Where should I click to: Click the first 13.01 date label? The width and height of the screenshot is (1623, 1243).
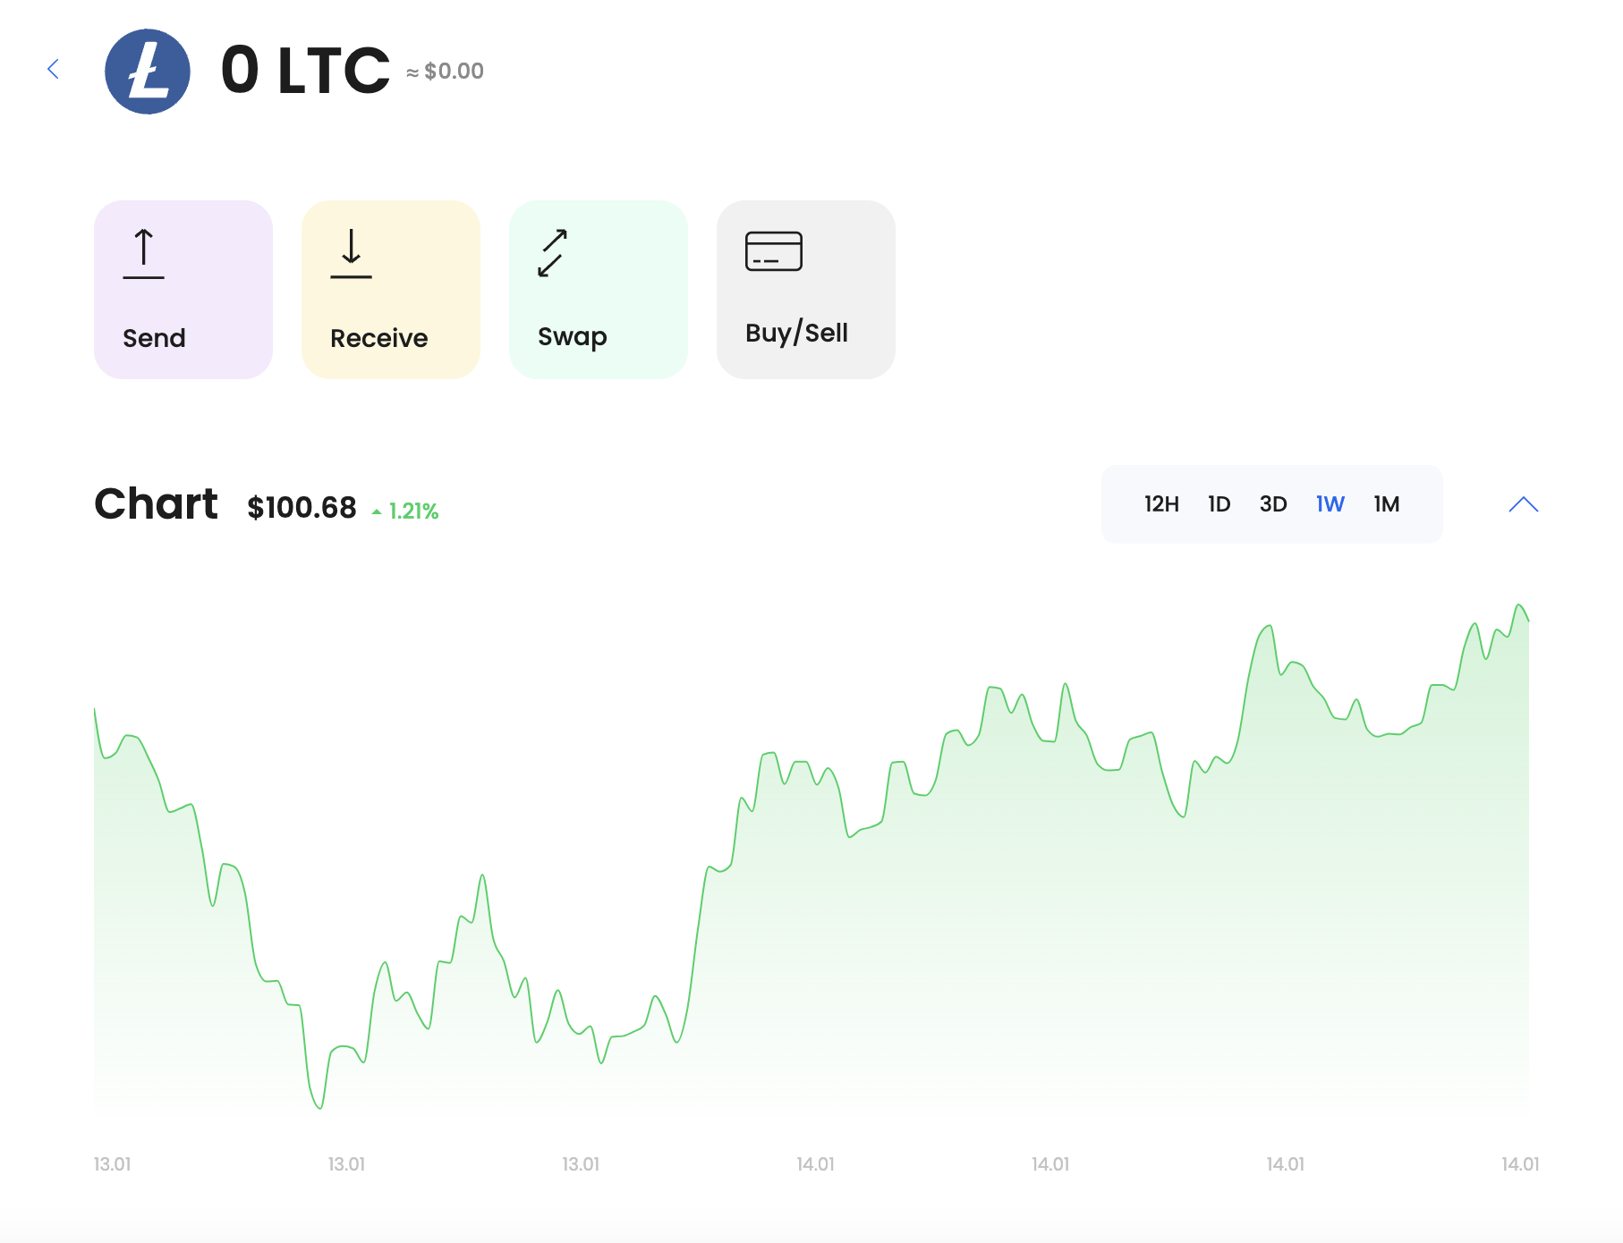(113, 1164)
